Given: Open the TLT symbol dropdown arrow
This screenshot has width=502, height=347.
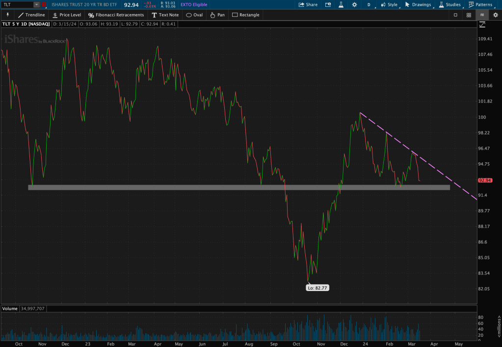Looking at the screenshot, I should [37, 4].
